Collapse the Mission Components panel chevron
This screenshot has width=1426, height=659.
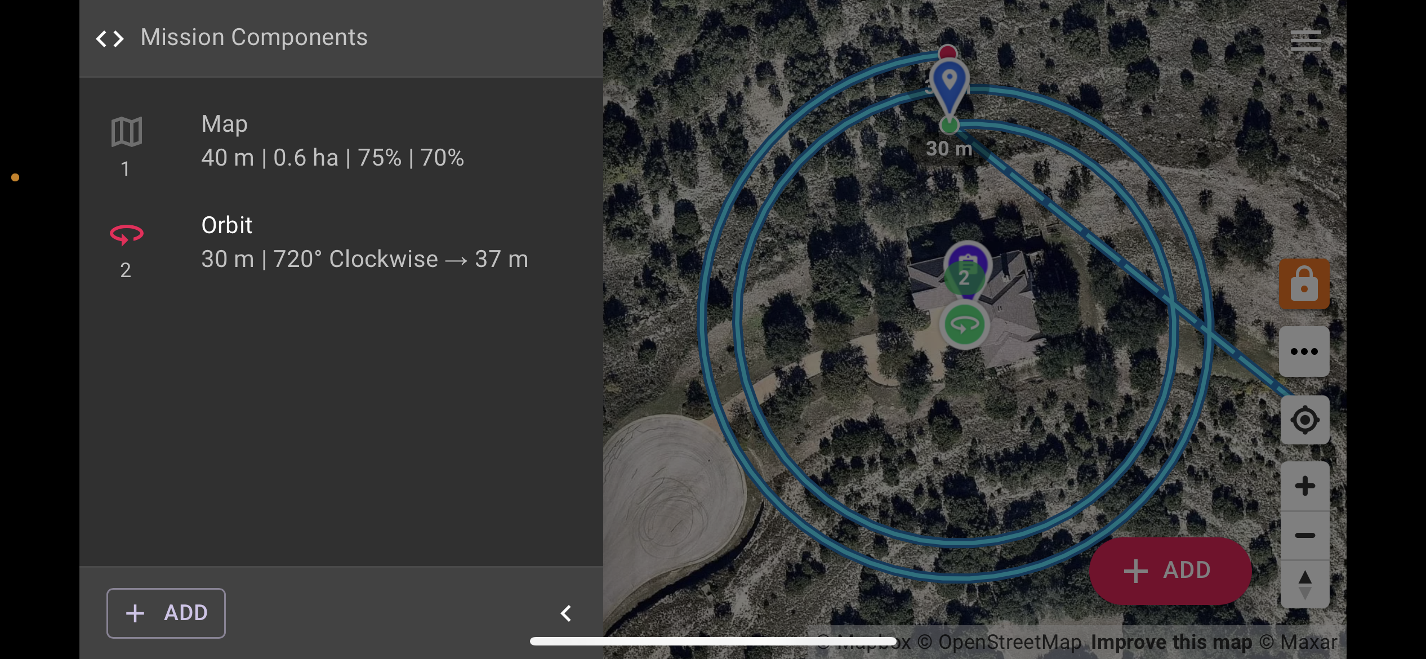pos(566,613)
